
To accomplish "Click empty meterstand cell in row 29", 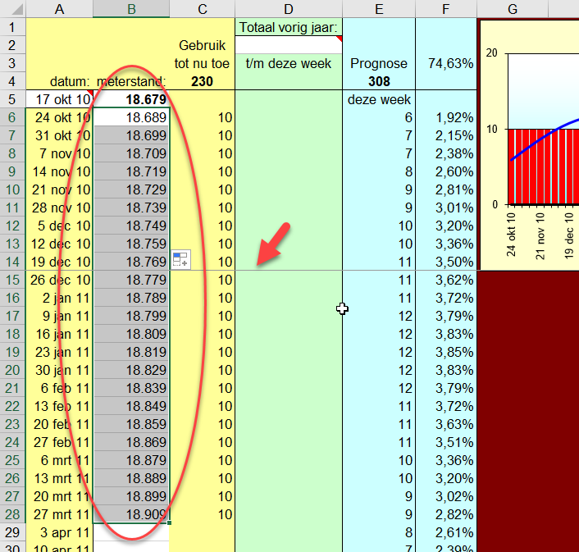I will point(131,532).
